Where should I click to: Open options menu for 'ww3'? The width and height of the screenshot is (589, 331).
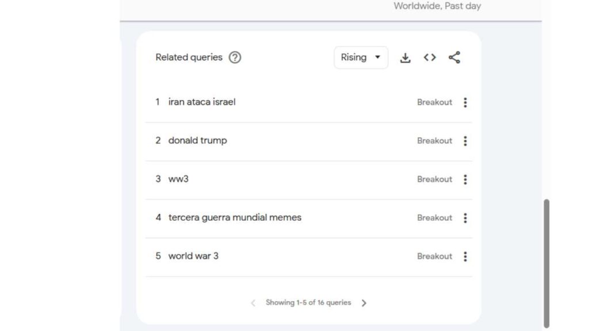point(465,179)
